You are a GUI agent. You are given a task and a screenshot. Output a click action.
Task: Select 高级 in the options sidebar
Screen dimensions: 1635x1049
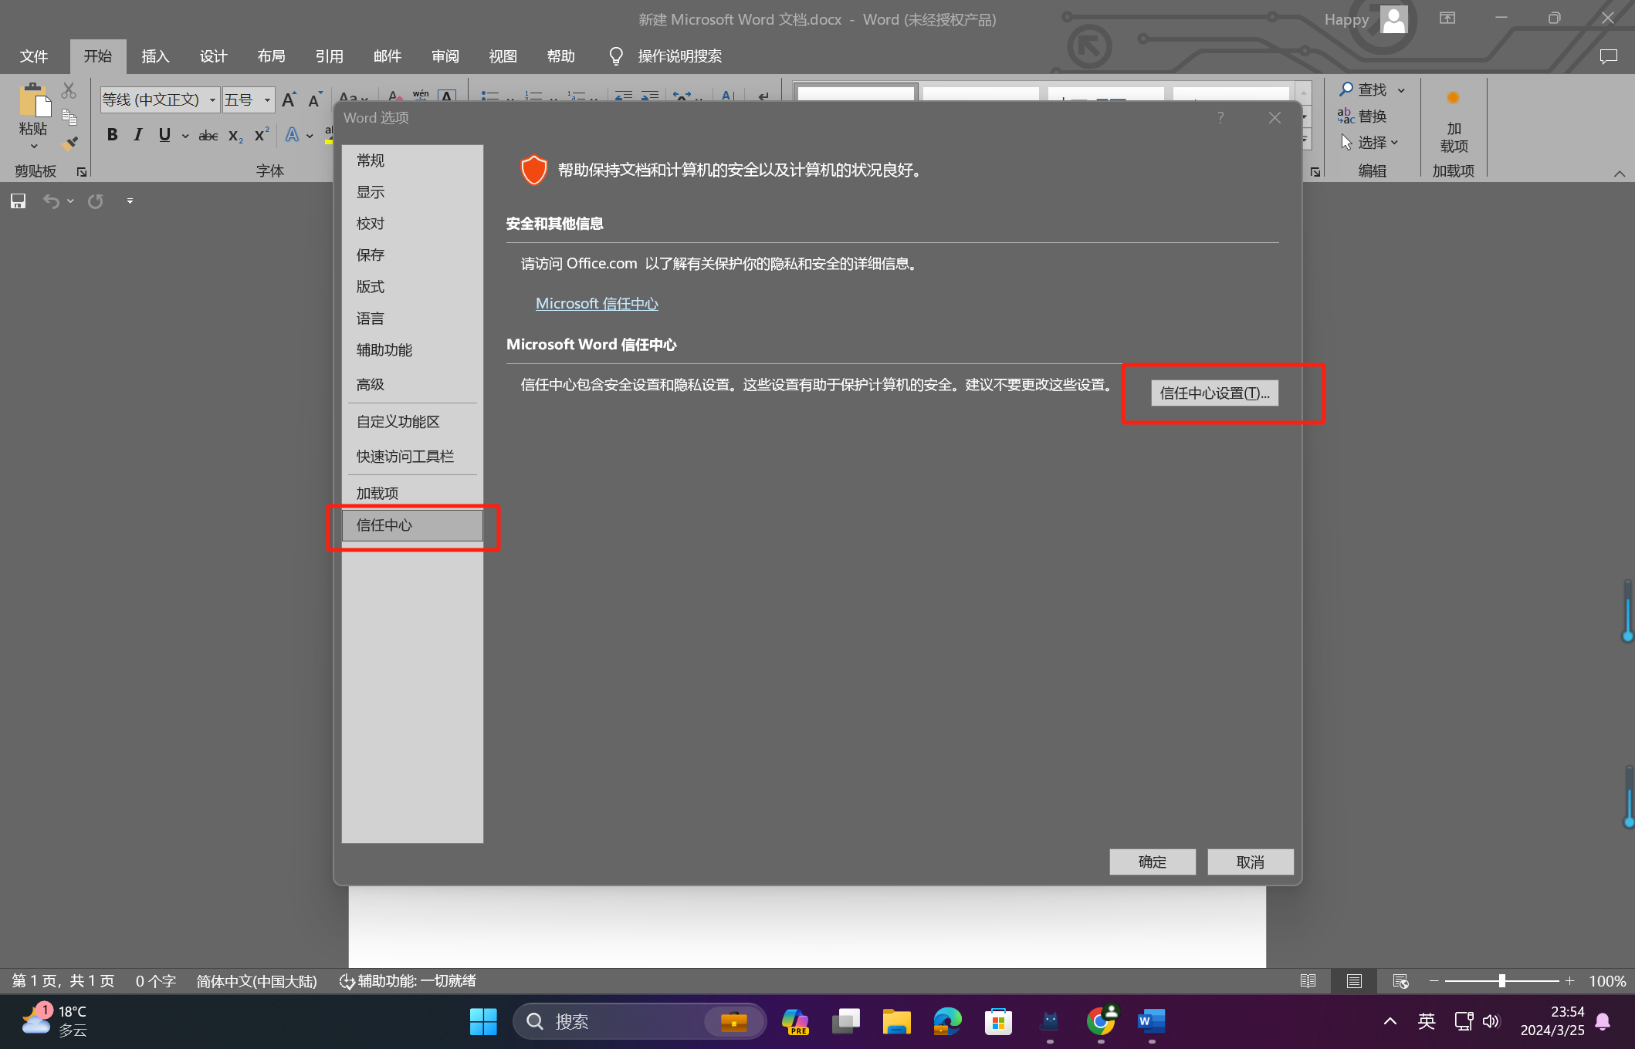pos(371,384)
